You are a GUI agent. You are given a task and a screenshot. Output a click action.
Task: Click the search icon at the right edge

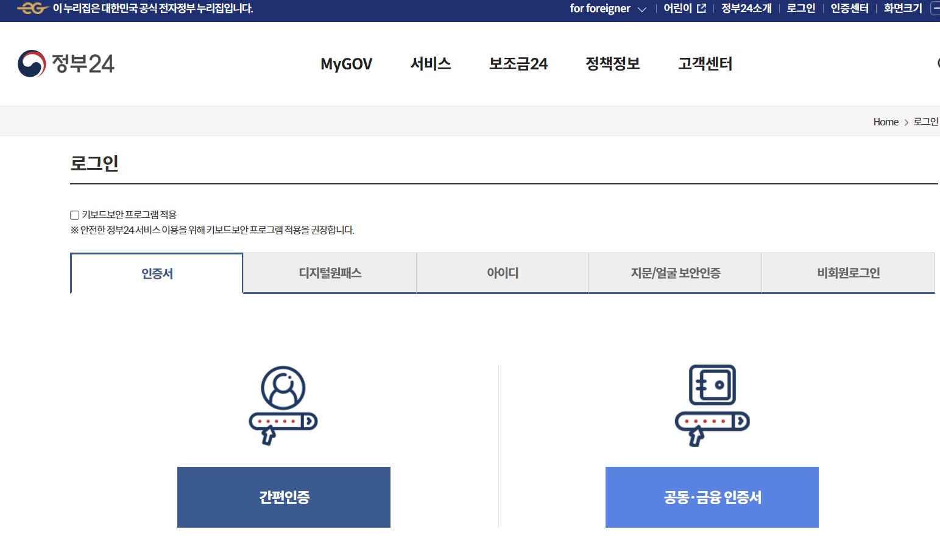(938, 63)
